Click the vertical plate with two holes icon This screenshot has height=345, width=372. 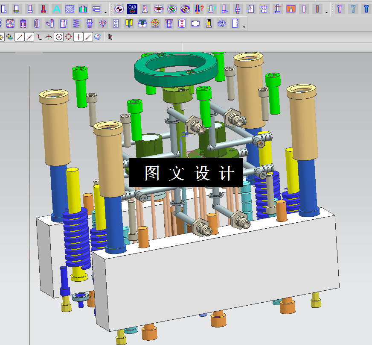coord(116,24)
